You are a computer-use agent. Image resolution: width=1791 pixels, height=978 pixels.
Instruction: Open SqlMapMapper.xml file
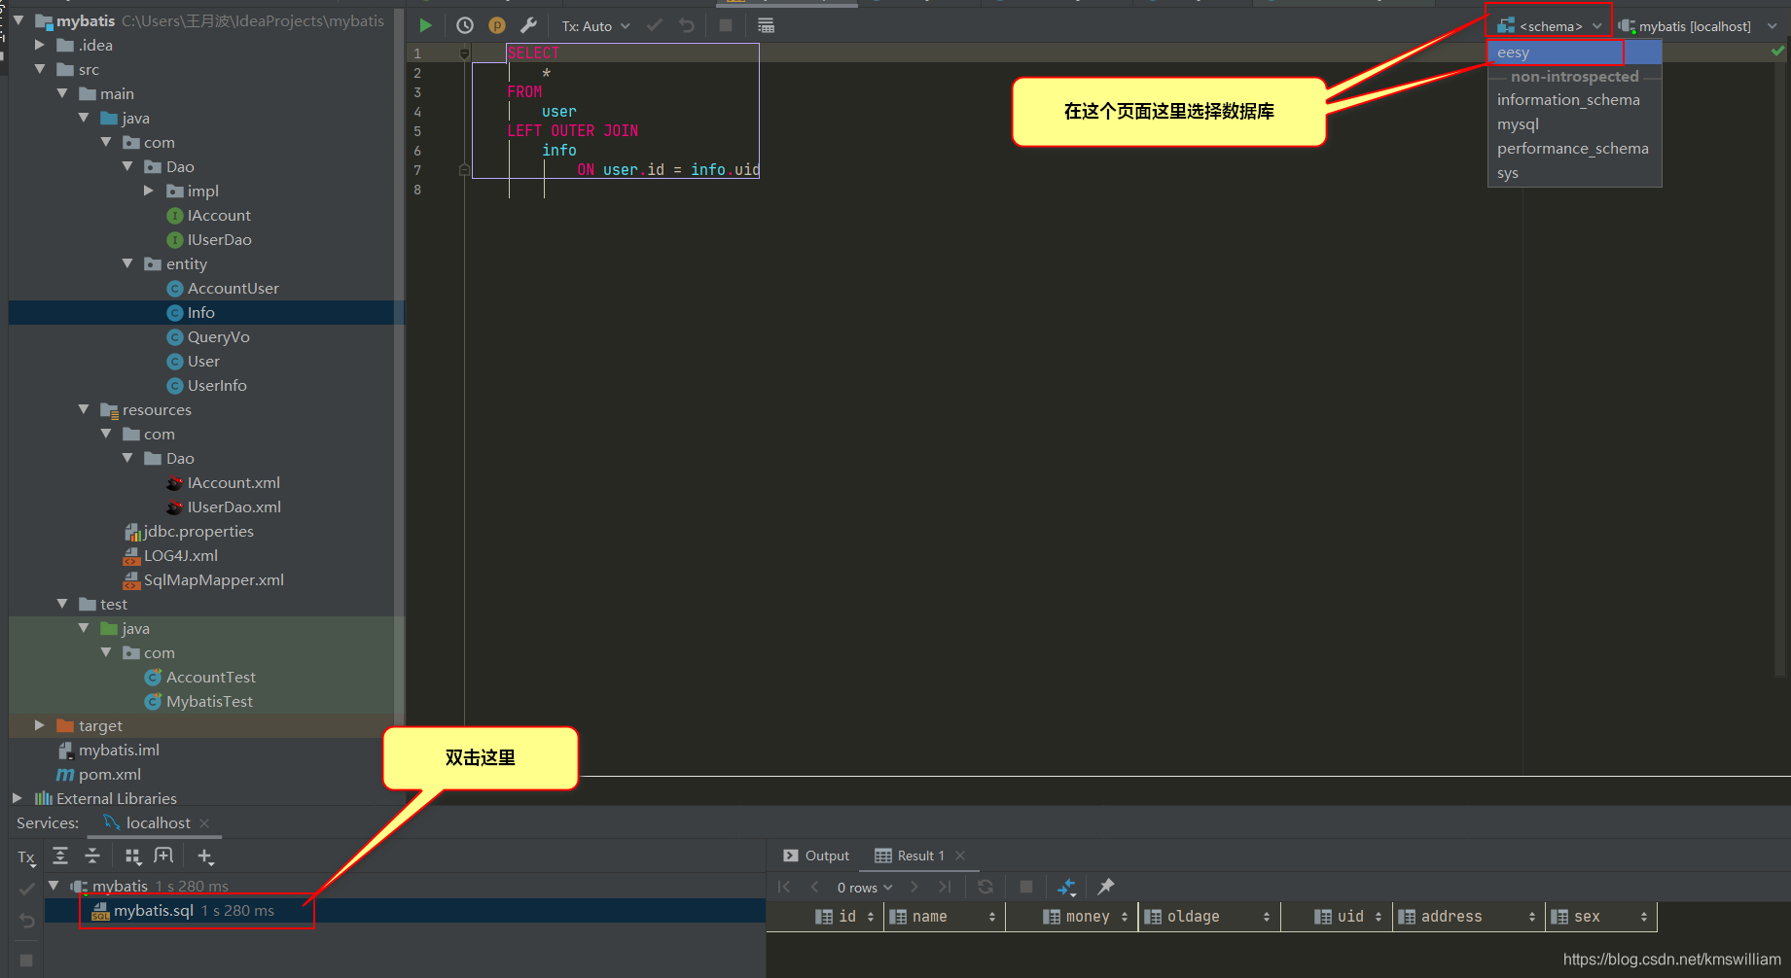click(203, 580)
